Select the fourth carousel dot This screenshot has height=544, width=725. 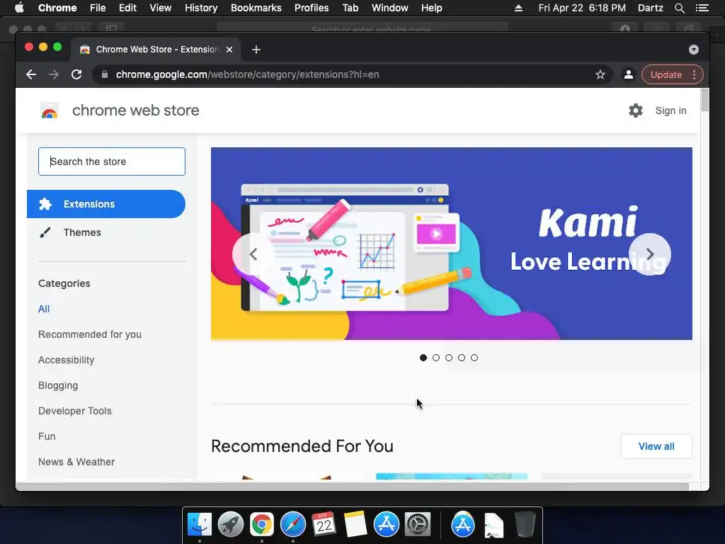coord(462,358)
